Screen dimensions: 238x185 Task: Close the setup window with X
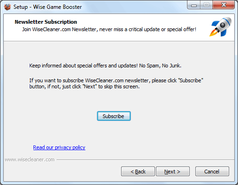click(x=224, y=5)
